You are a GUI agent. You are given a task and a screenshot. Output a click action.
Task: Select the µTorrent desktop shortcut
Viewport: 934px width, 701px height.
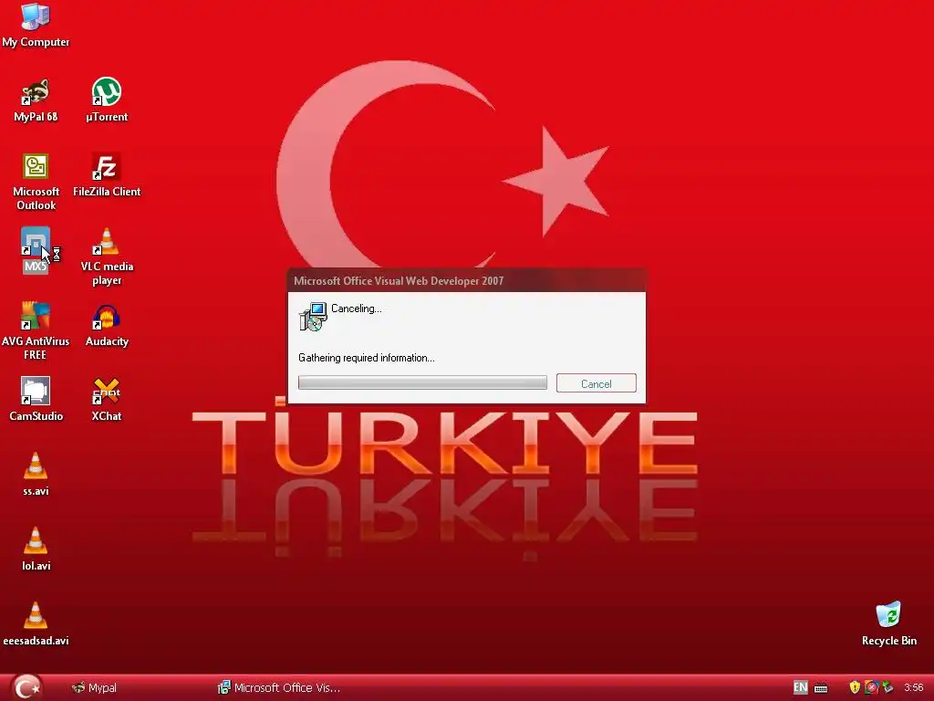pyautogui.click(x=107, y=99)
